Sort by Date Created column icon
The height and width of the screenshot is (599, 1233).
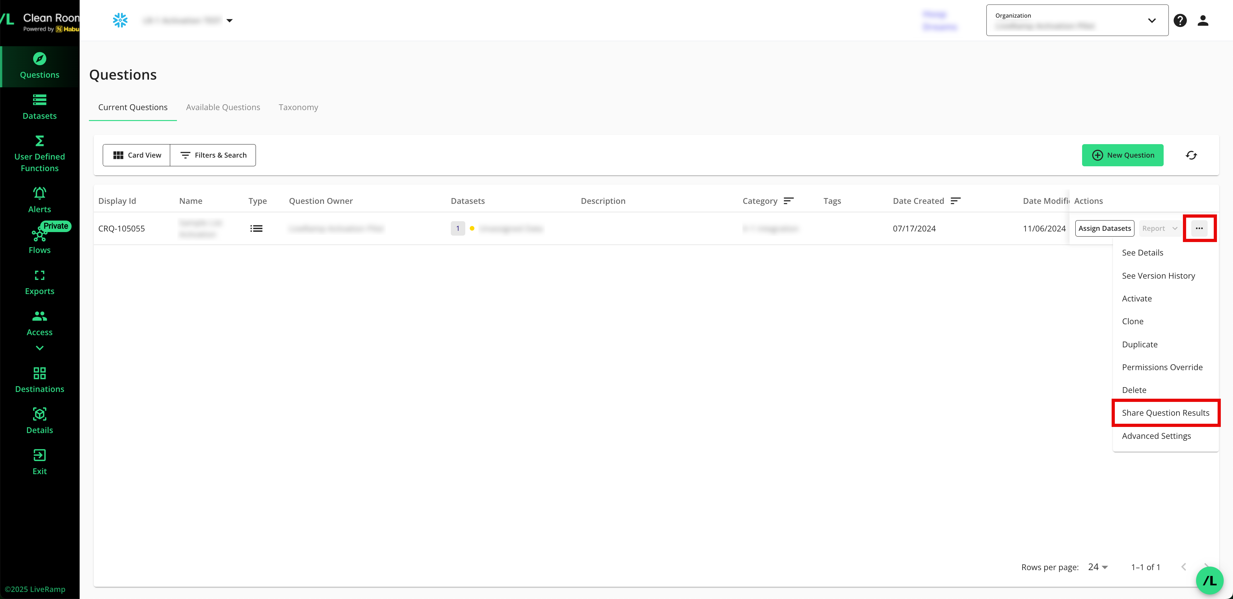pos(955,201)
